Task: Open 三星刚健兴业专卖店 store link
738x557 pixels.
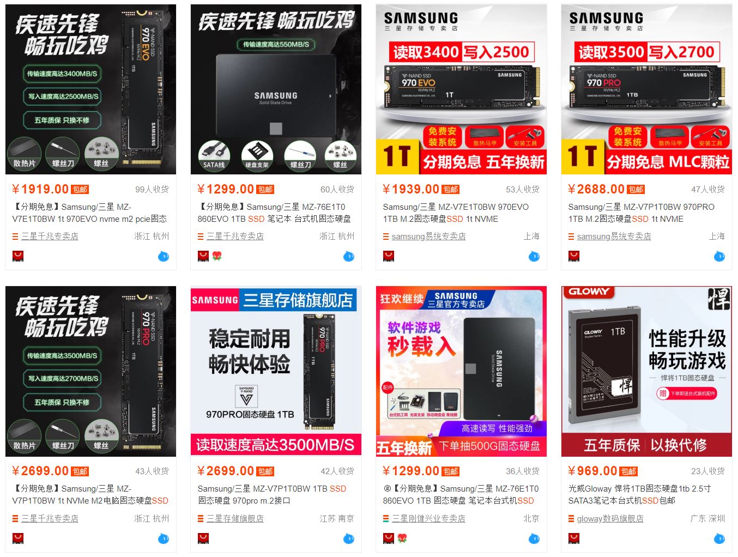Action: click(428, 518)
